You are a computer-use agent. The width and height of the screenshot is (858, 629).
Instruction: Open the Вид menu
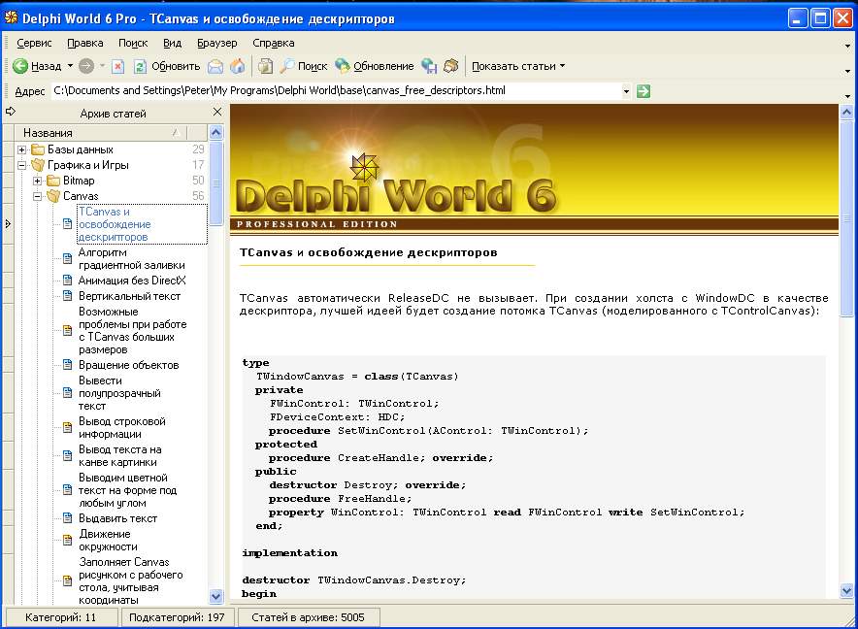pyautogui.click(x=172, y=43)
